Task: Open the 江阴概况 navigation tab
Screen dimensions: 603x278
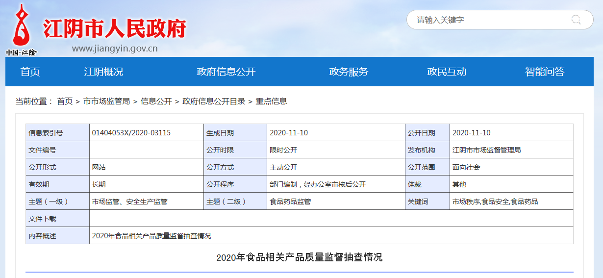Action: coord(103,72)
